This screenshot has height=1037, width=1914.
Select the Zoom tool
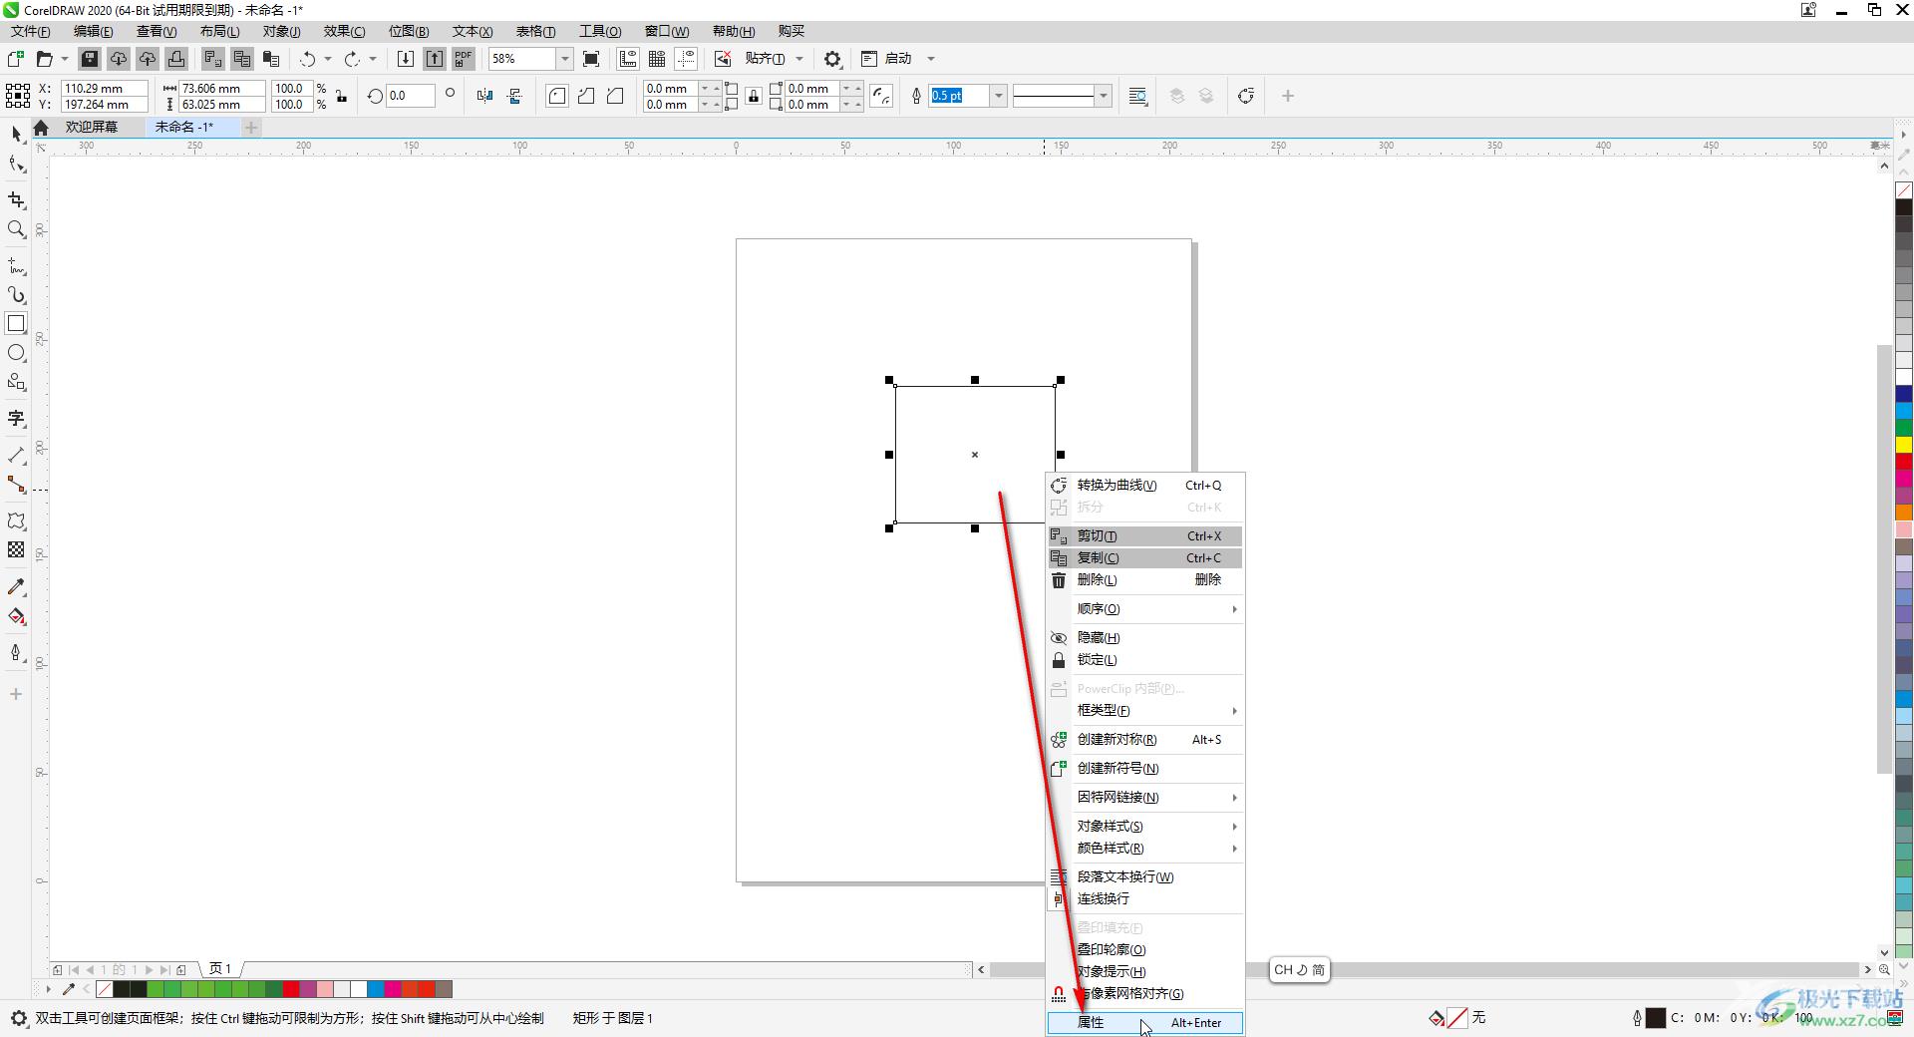click(x=16, y=229)
